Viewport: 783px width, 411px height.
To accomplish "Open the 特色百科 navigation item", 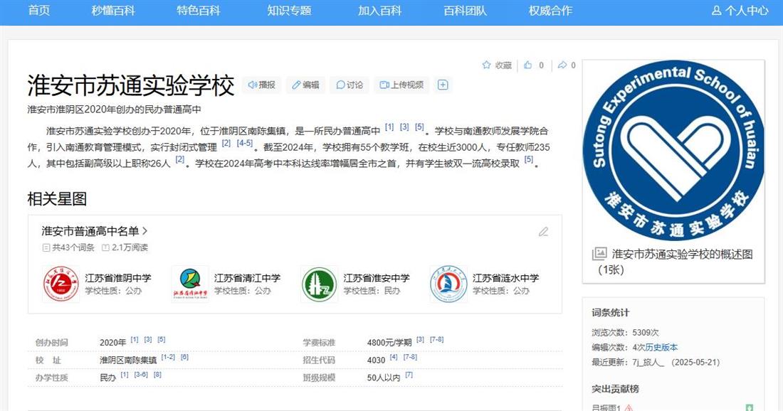I will [x=199, y=11].
